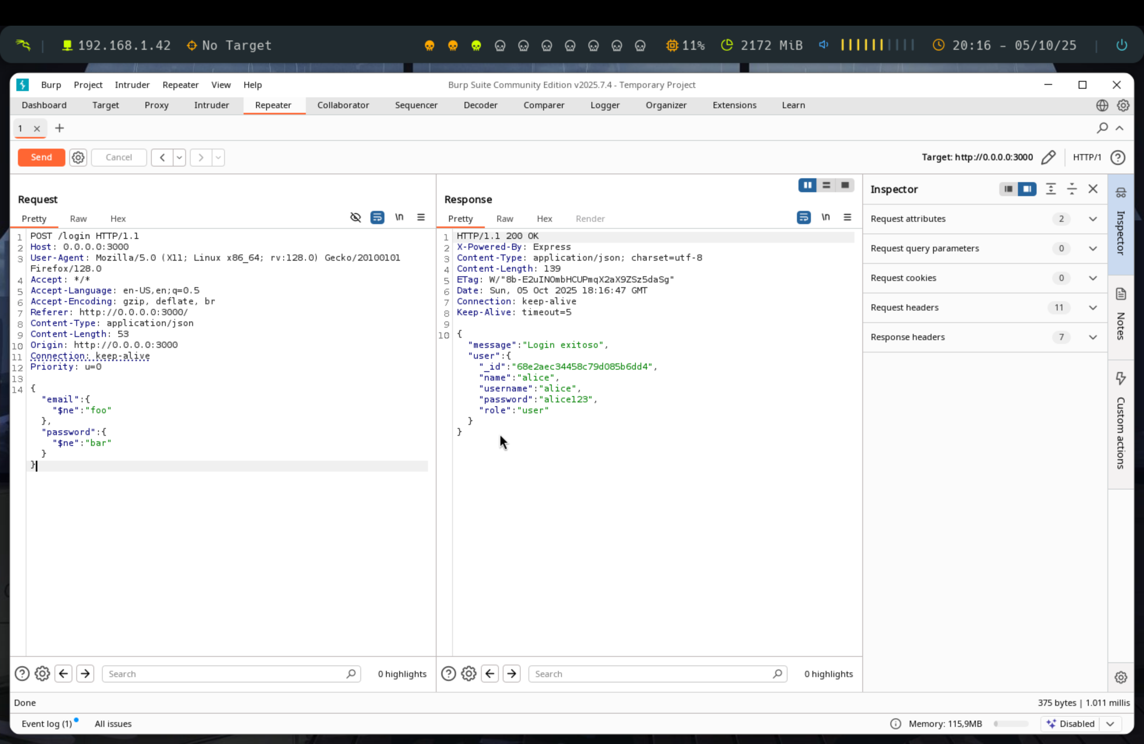Expand Request headers section in Inspector
Viewport: 1144px width, 744px height.
(1092, 307)
